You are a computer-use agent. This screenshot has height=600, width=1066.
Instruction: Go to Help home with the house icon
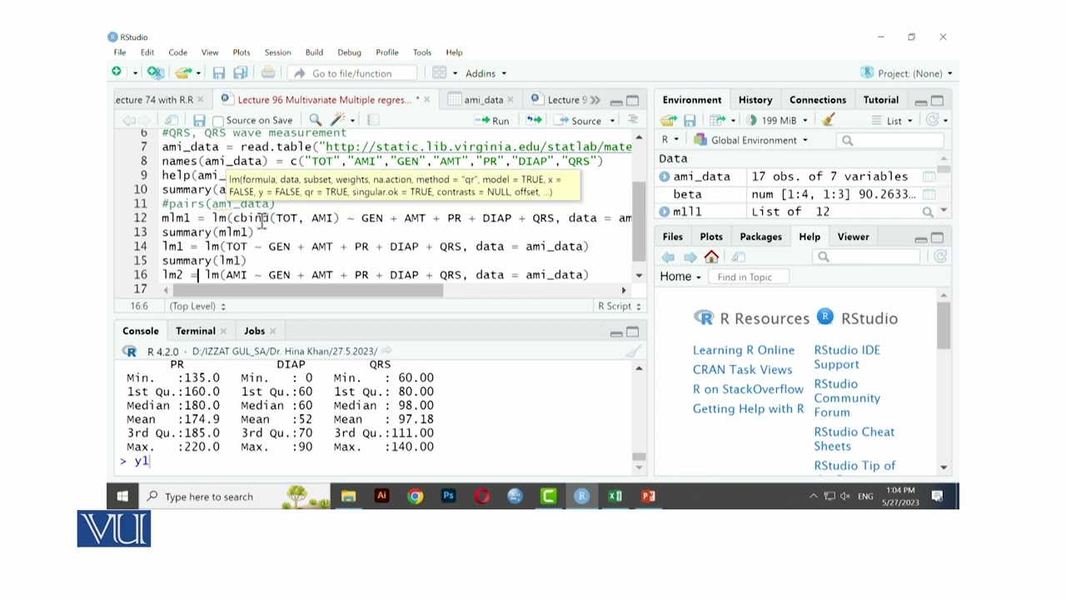click(x=711, y=257)
